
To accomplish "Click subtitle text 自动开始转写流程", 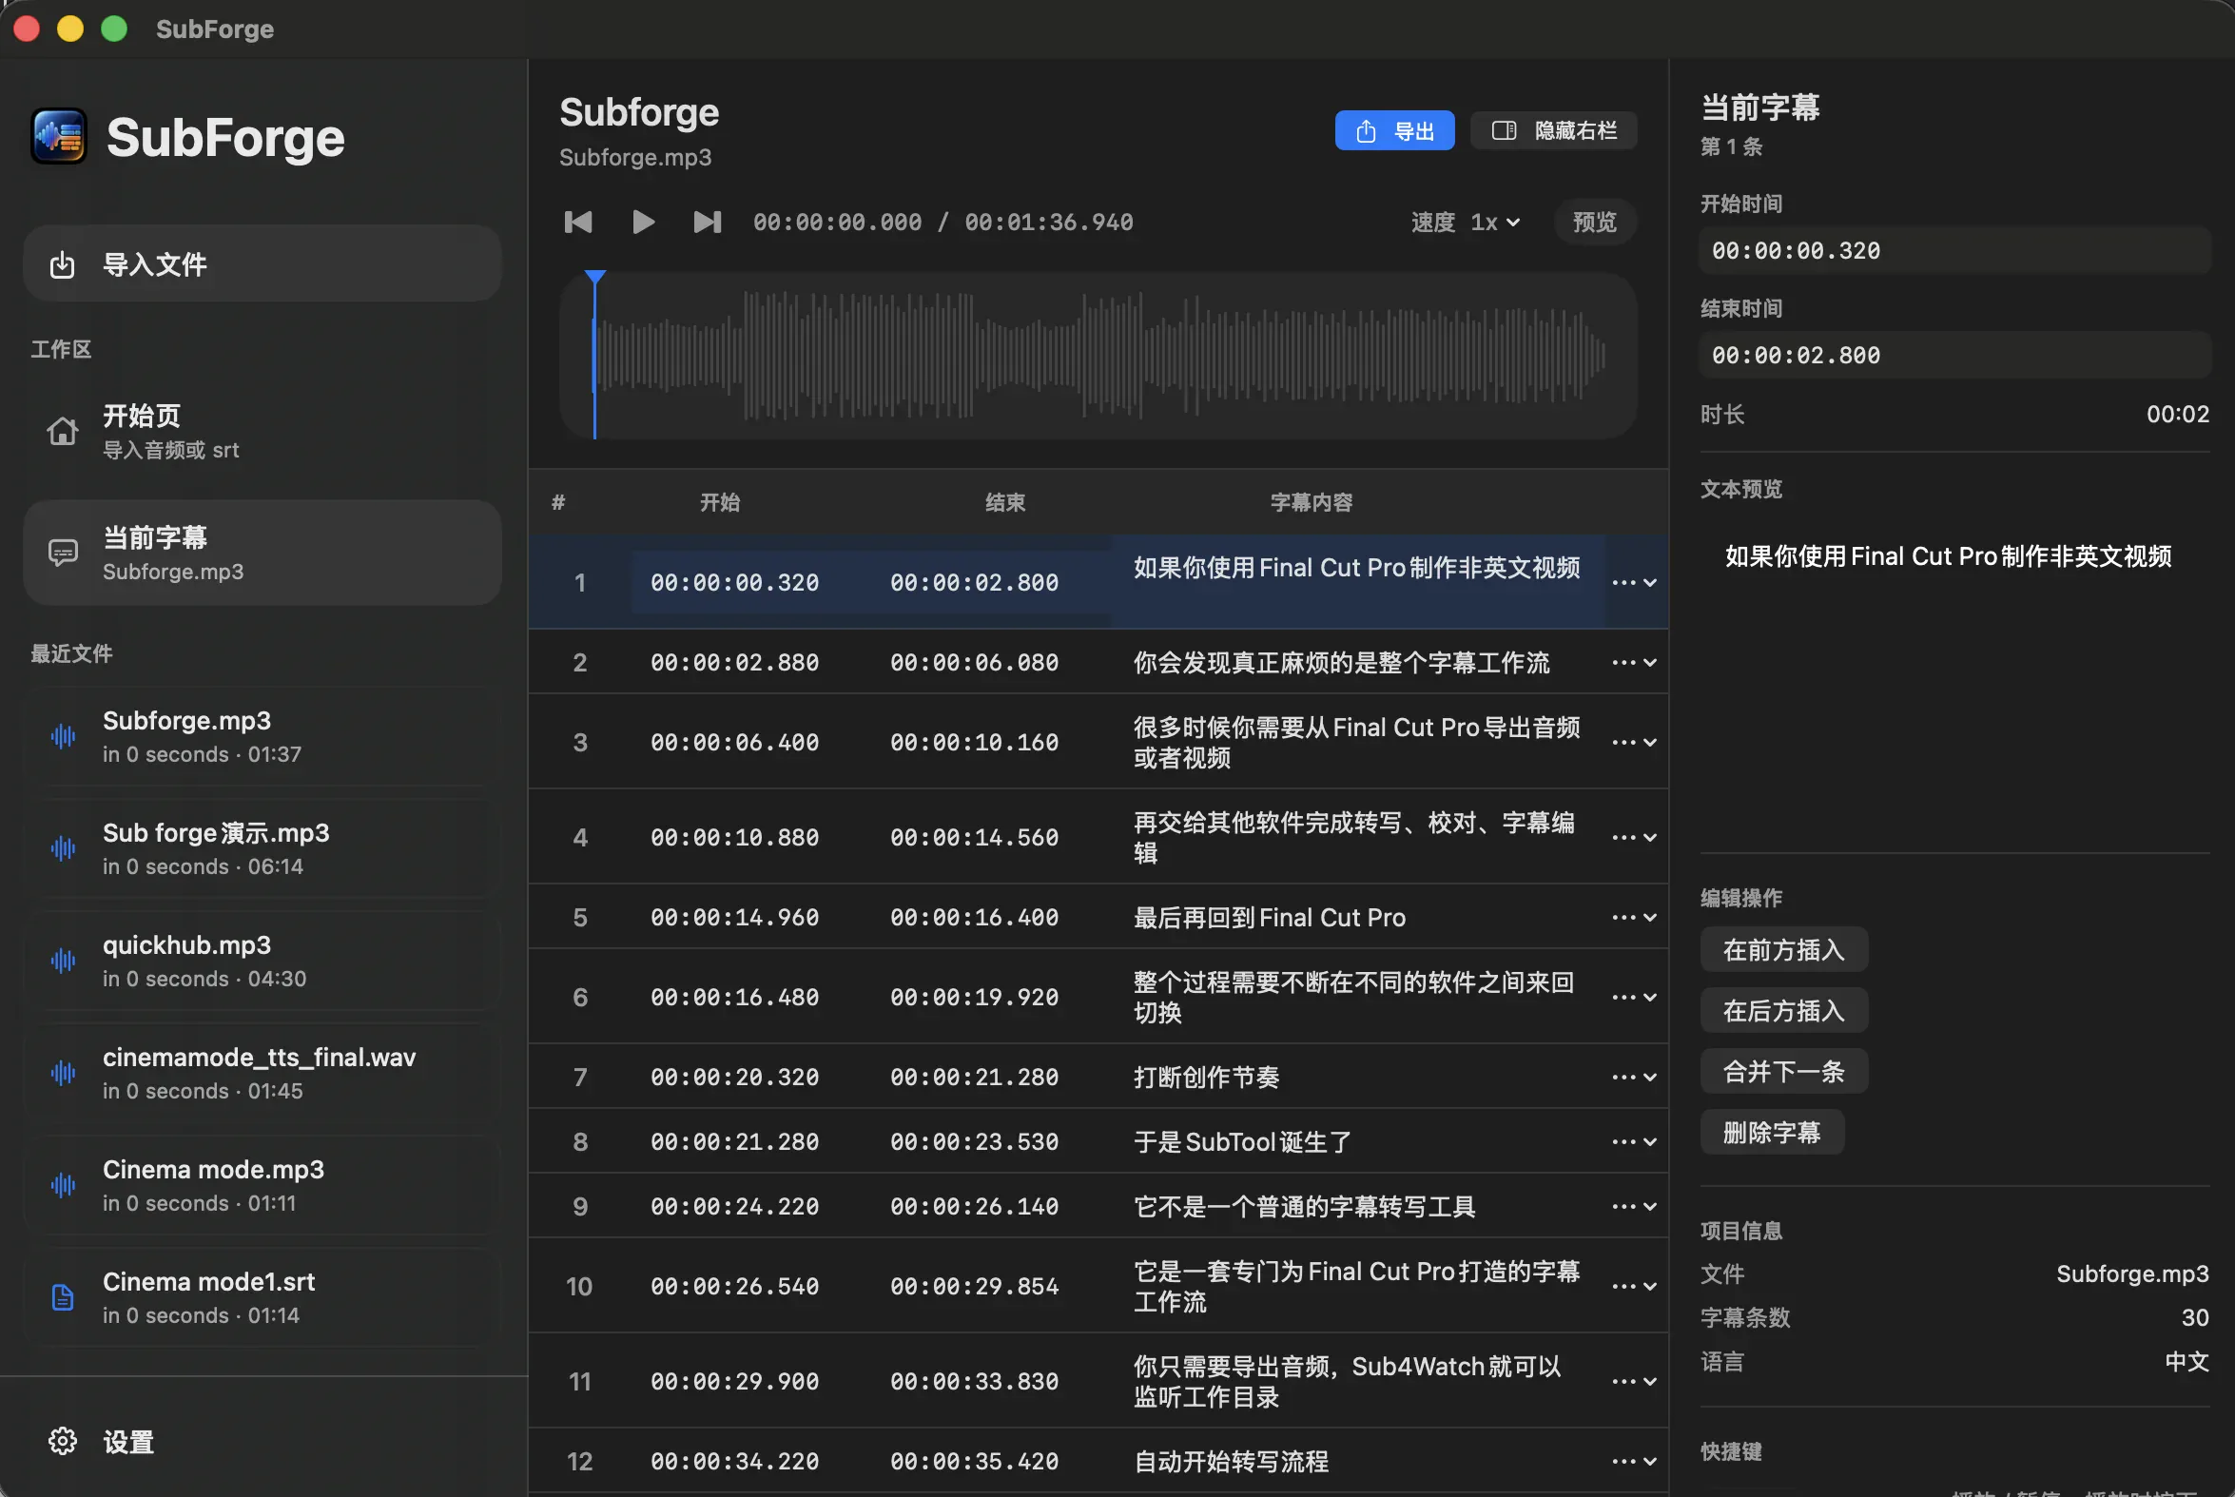I will (x=1231, y=1462).
